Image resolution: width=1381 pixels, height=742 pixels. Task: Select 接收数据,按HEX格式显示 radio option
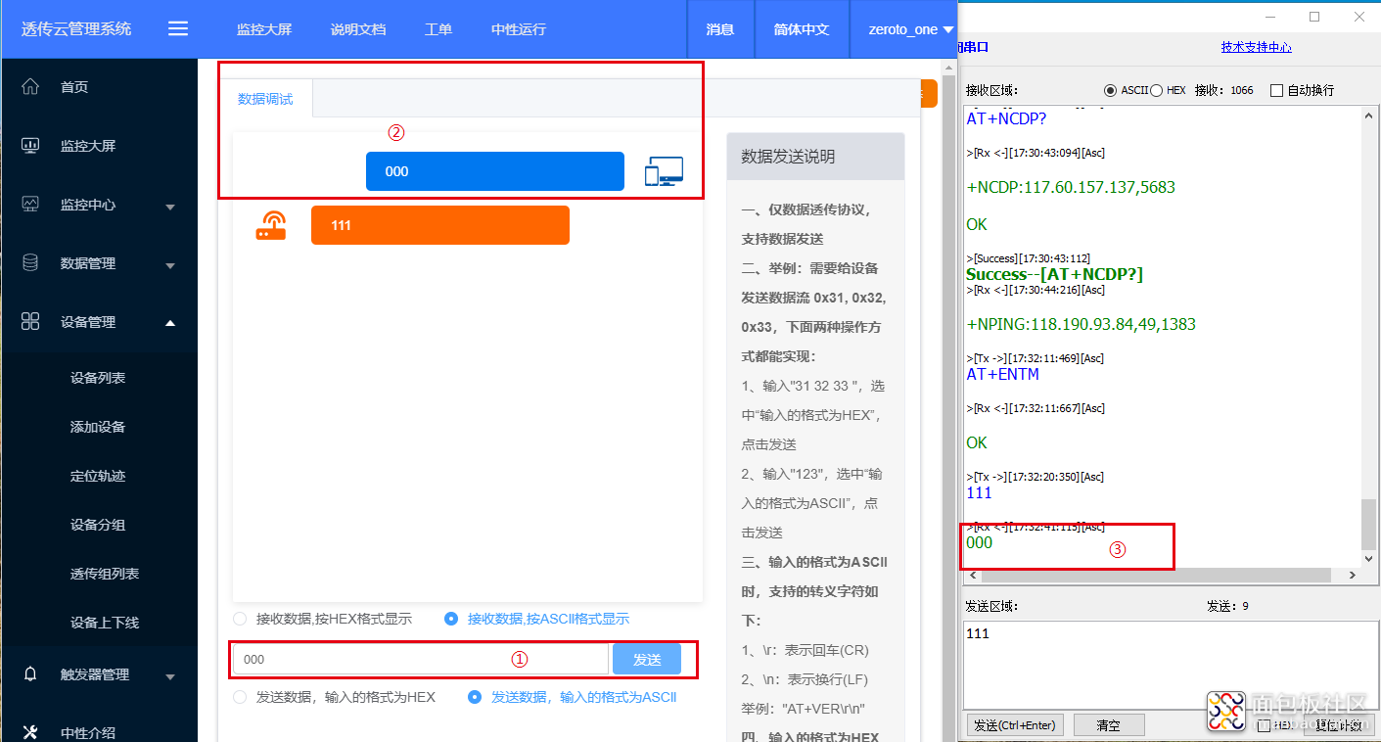(240, 619)
